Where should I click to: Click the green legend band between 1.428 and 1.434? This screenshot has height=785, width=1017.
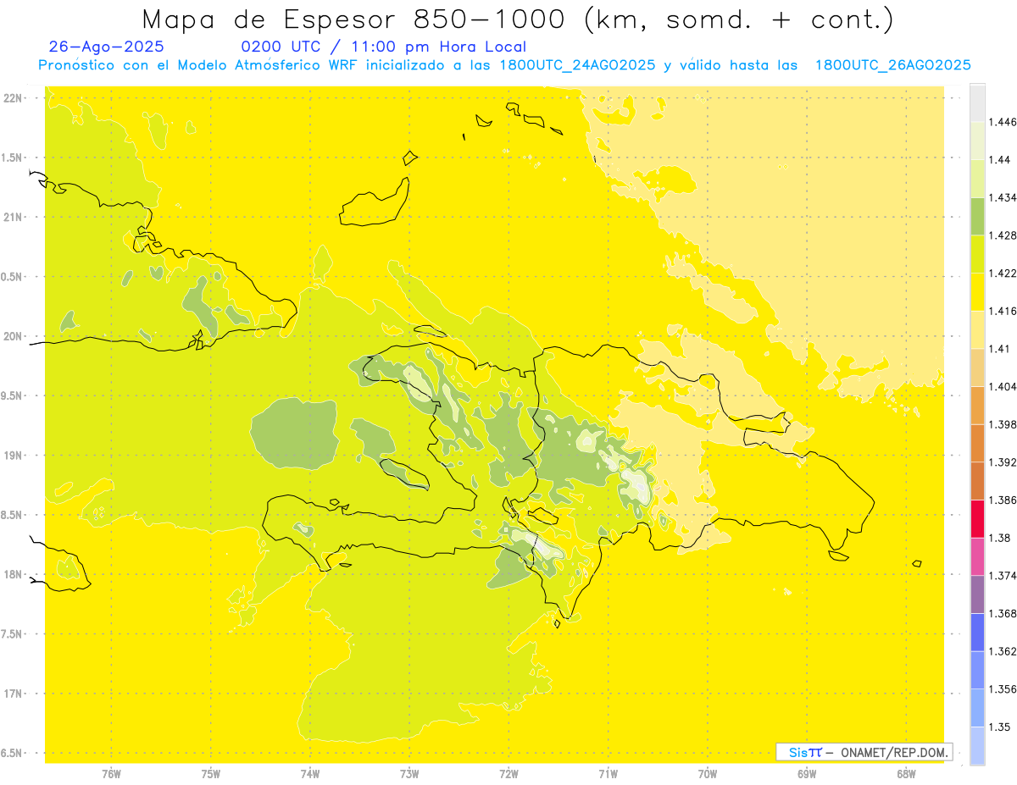pyautogui.click(x=977, y=216)
